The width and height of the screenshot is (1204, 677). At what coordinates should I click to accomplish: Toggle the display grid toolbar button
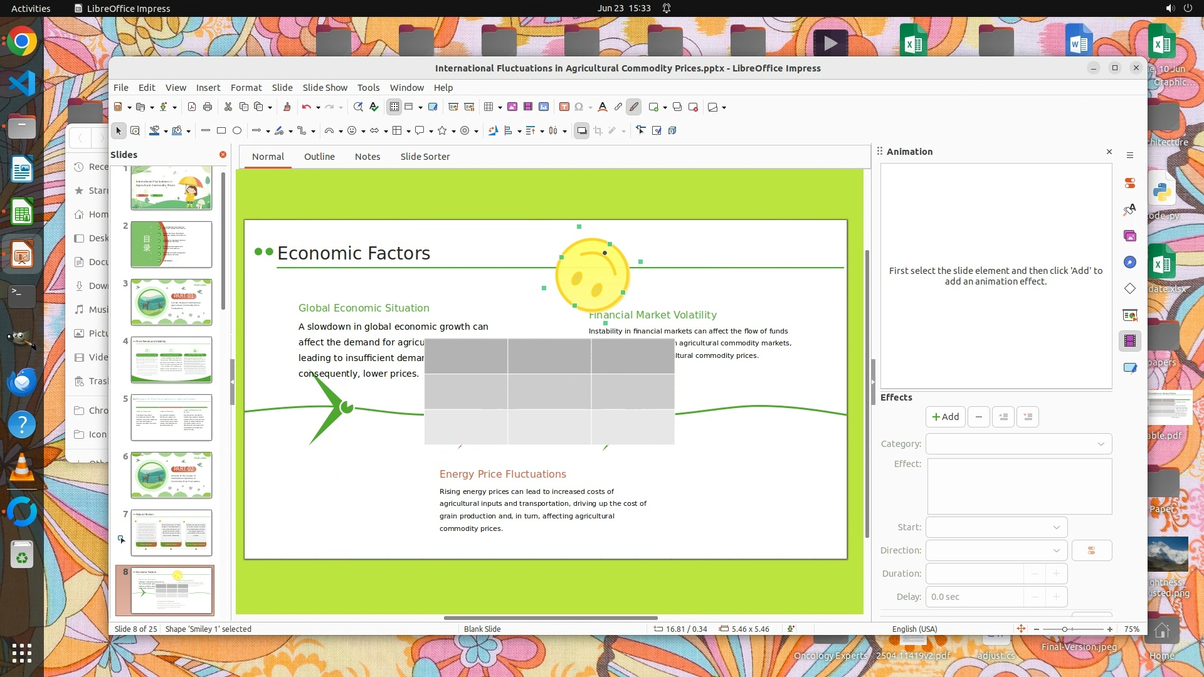coord(394,107)
